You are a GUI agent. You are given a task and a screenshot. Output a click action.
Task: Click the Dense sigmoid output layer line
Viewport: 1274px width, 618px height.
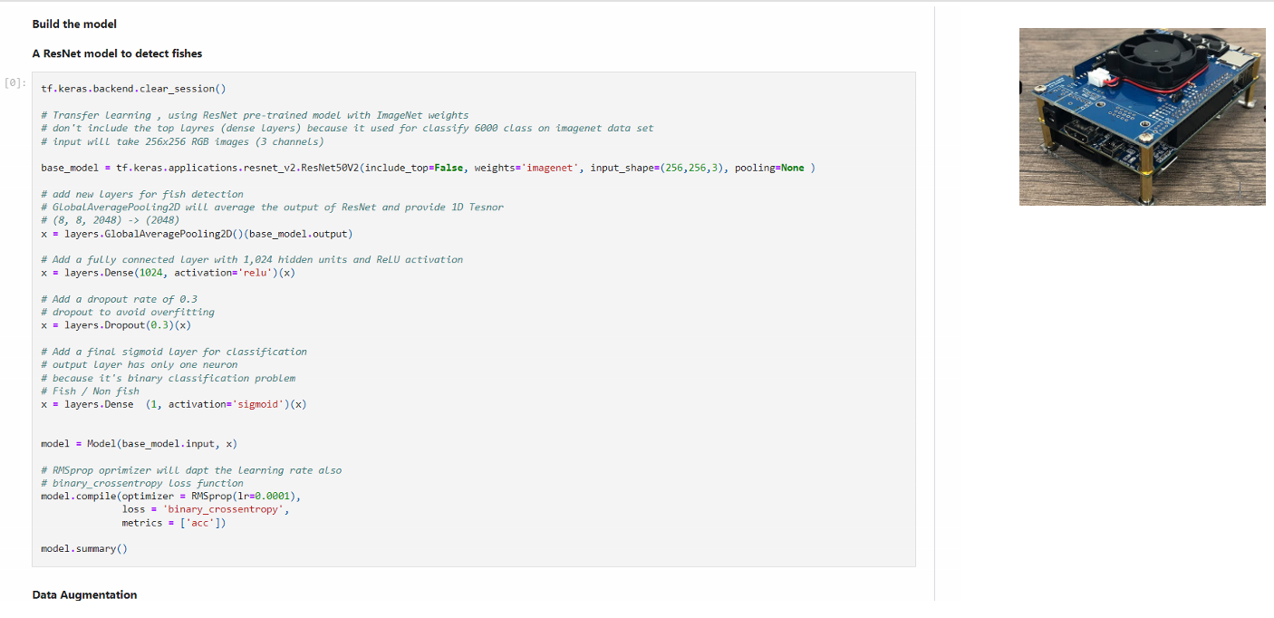(173, 404)
